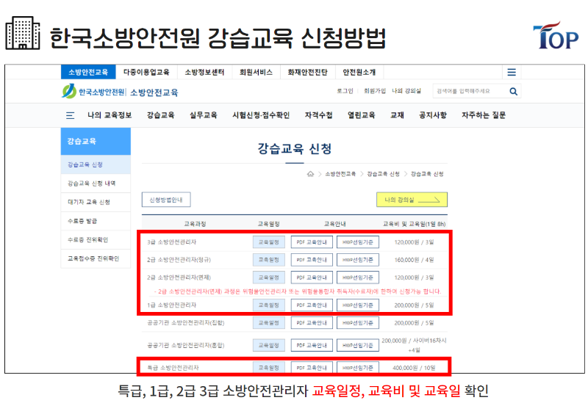This screenshot has width=588, height=414.
Task: Open PDF 교육안내 for 2급 소방안전관리자(정규)
Action: click(x=312, y=260)
